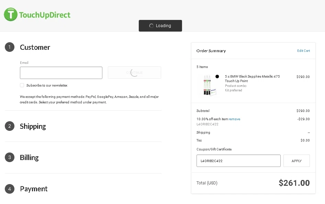Viewport: 325px width, 204px height.
Task: Remove the 10% off coupon
Action: [234, 119]
